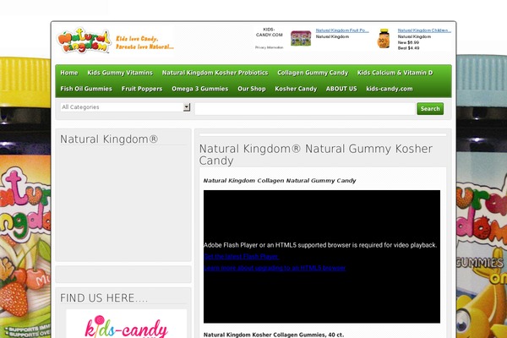Image resolution: width=507 pixels, height=338 pixels.
Task: Open Natural Kingdom Children... ad link
Action: tap(424, 30)
